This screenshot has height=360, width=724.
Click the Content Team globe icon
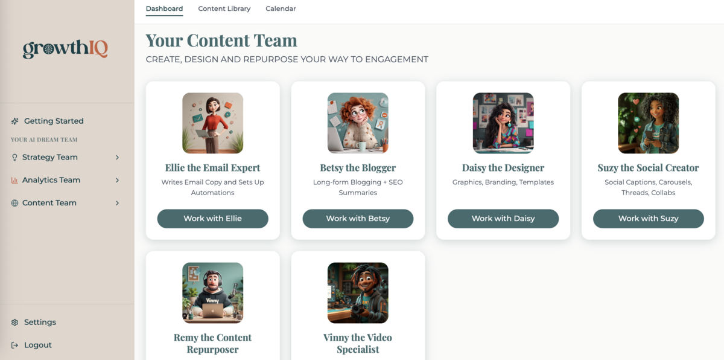point(15,203)
